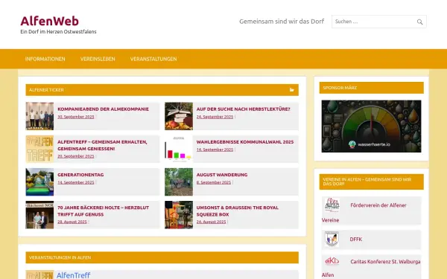Open the DFFK club link

pos(356,239)
